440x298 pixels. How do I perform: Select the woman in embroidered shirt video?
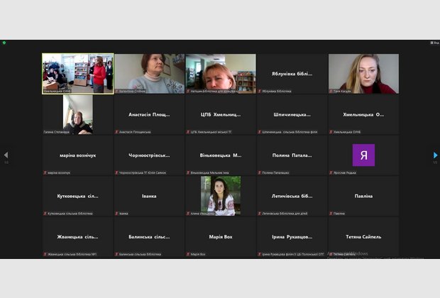point(220,196)
